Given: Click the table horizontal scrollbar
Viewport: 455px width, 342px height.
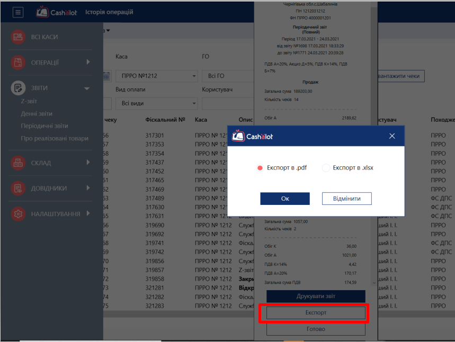Looking at the screenshot, I should 179,314.
